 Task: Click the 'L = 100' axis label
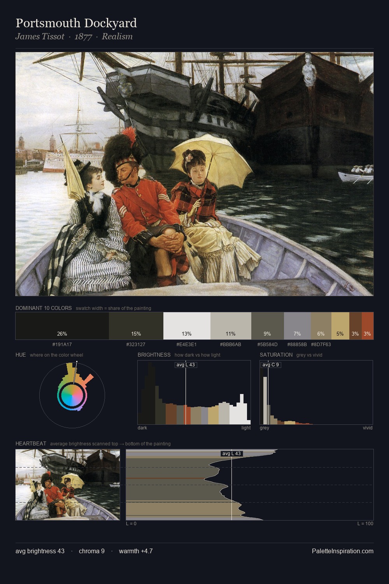(x=365, y=524)
